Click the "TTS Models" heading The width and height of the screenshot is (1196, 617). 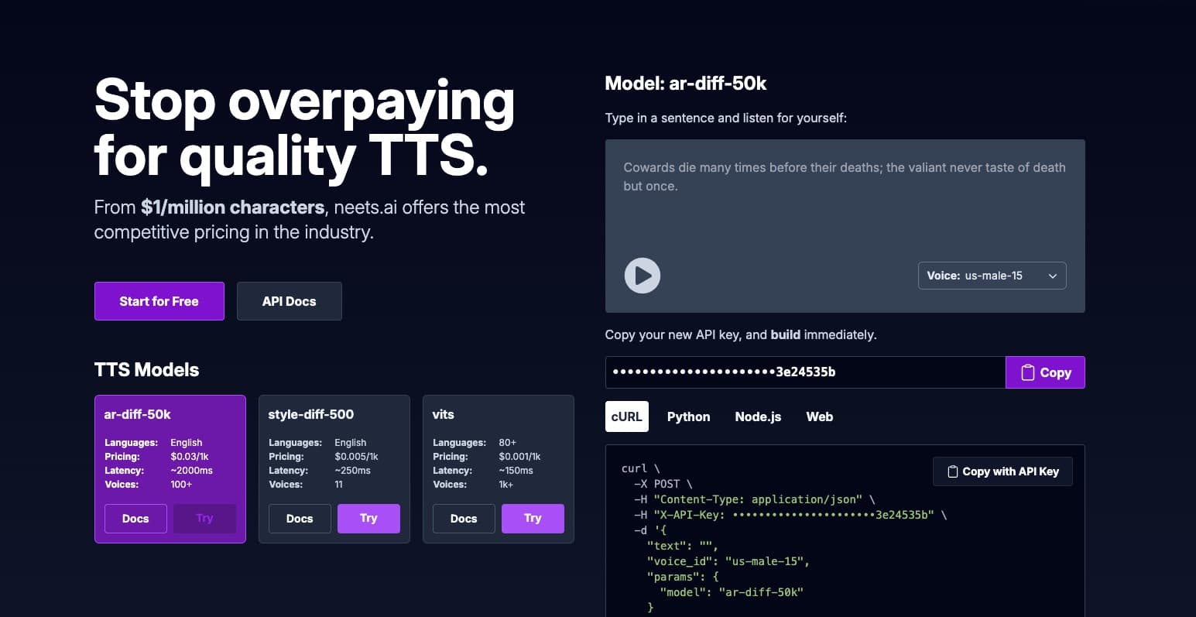pos(146,370)
